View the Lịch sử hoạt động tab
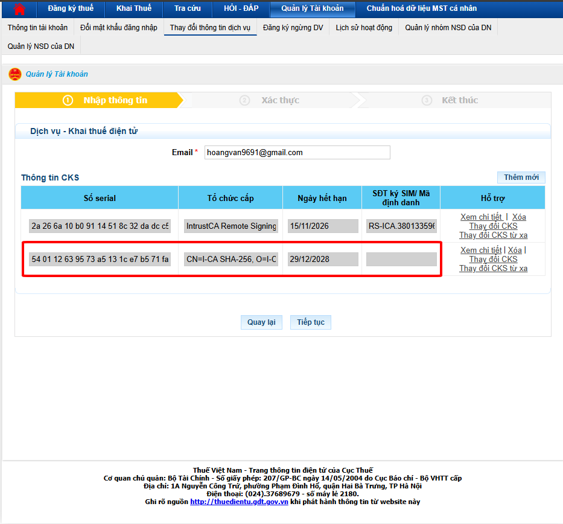This screenshot has height=524, width=563. tap(364, 28)
